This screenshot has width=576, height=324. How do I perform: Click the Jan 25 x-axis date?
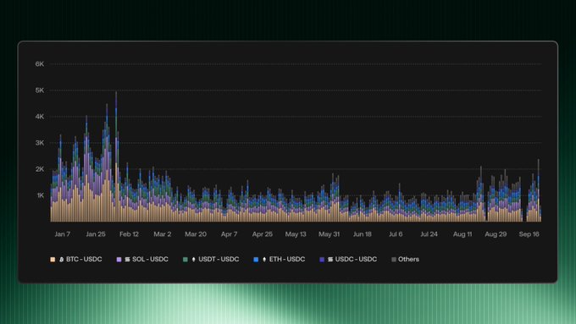click(96, 234)
